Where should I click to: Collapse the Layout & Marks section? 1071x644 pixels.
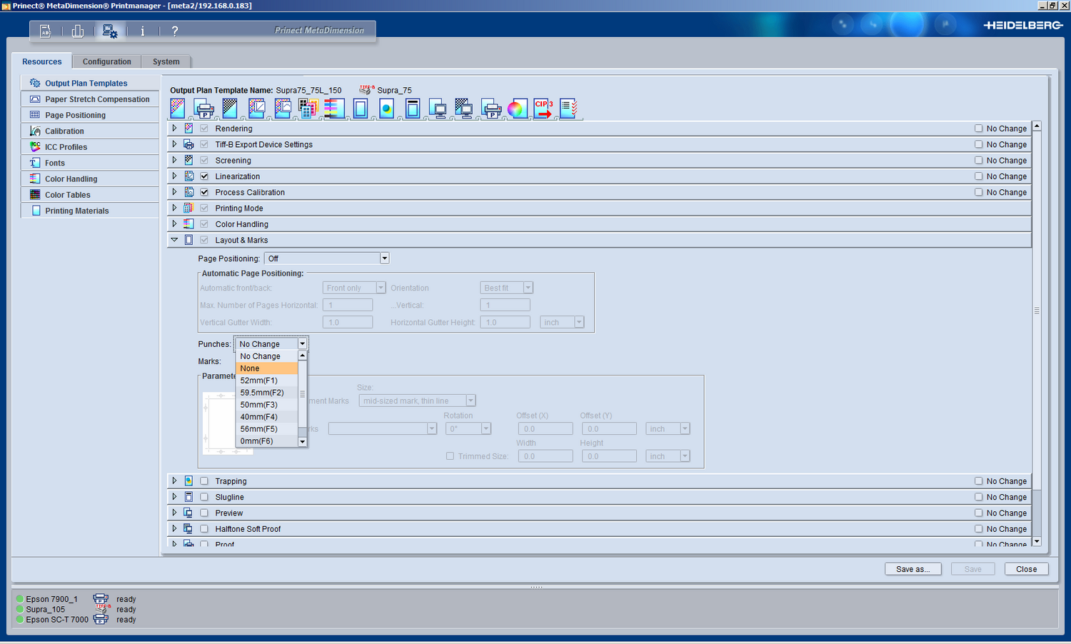pos(174,240)
